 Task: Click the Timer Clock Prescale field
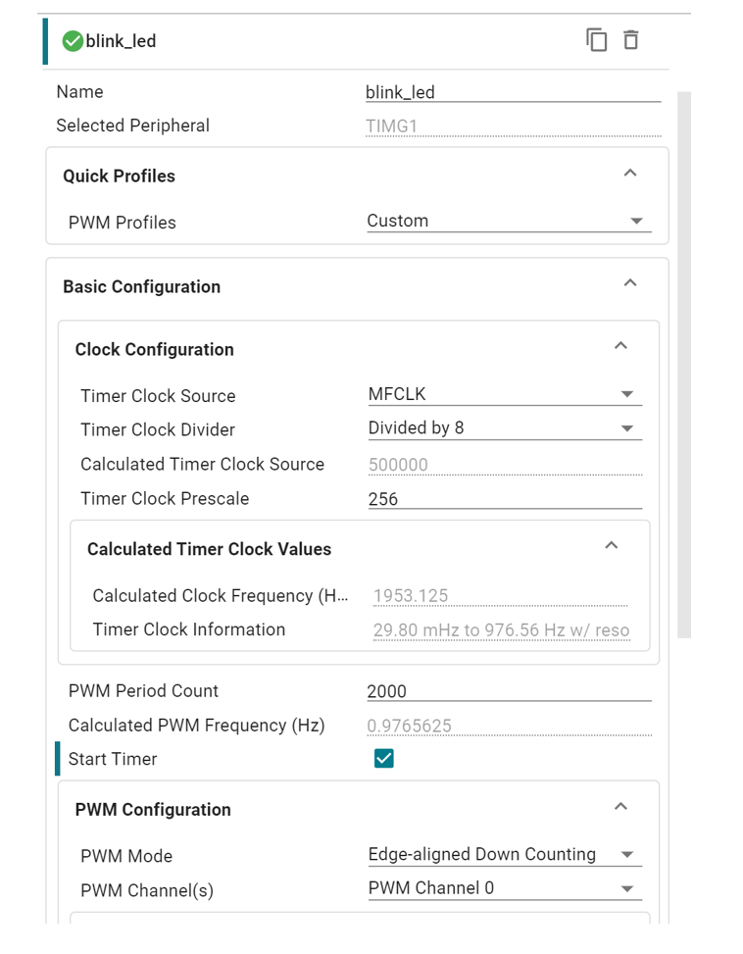click(505, 499)
